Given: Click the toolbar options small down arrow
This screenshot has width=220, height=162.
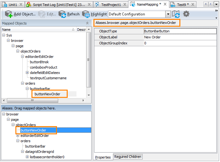Looking at the screenshot, I should (216, 18).
